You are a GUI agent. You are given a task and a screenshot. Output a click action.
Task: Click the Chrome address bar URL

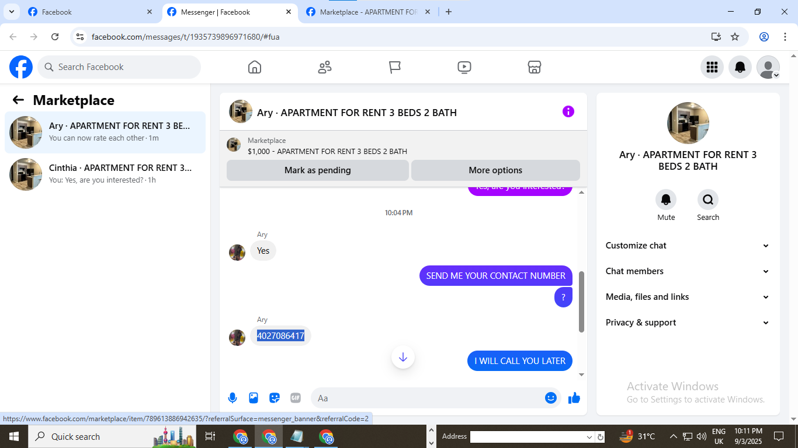coord(185,37)
